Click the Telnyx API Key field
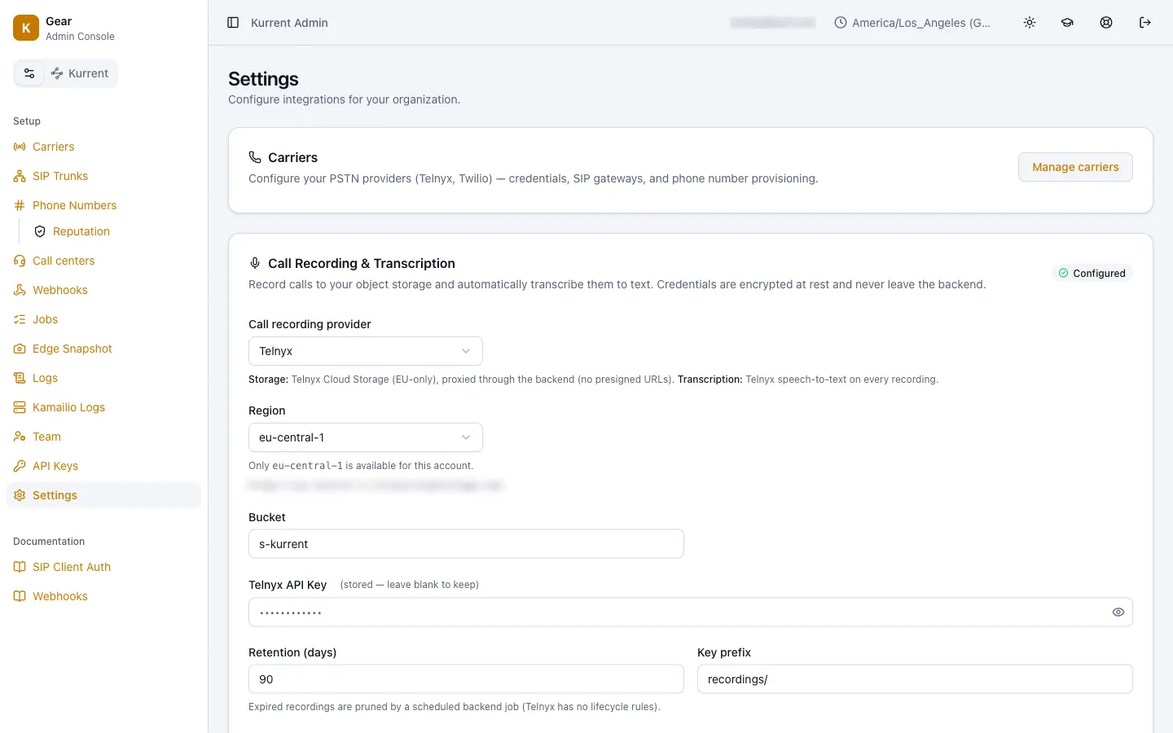The image size is (1173, 733). [691, 612]
